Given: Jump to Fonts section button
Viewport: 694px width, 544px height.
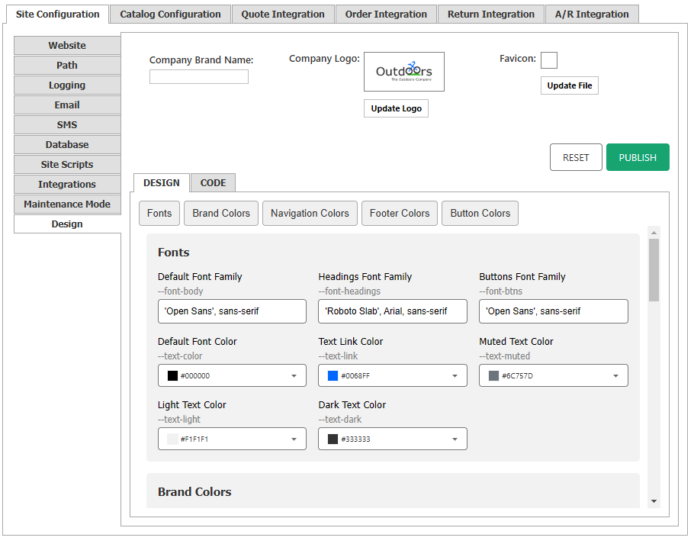Looking at the screenshot, I should pyautogui.click(x=159, y=214).
